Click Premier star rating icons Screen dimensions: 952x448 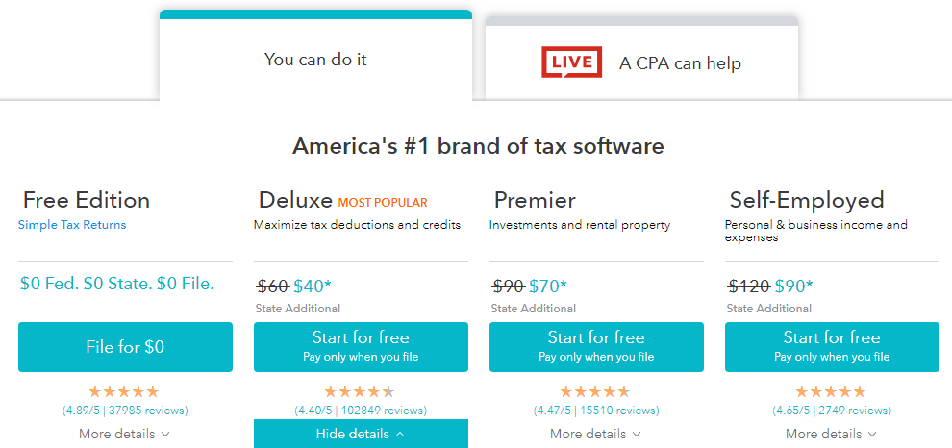[x=595, y=391]
